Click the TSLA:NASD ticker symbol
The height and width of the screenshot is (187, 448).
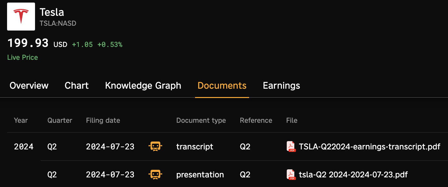click(58, 23)
